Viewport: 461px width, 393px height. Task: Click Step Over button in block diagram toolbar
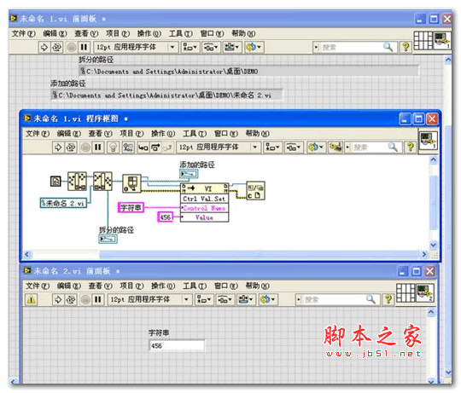click(155, 147)
